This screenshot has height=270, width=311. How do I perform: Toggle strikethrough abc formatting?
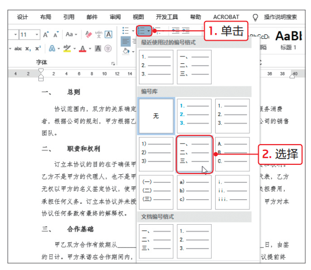click(x=18, y=49)
